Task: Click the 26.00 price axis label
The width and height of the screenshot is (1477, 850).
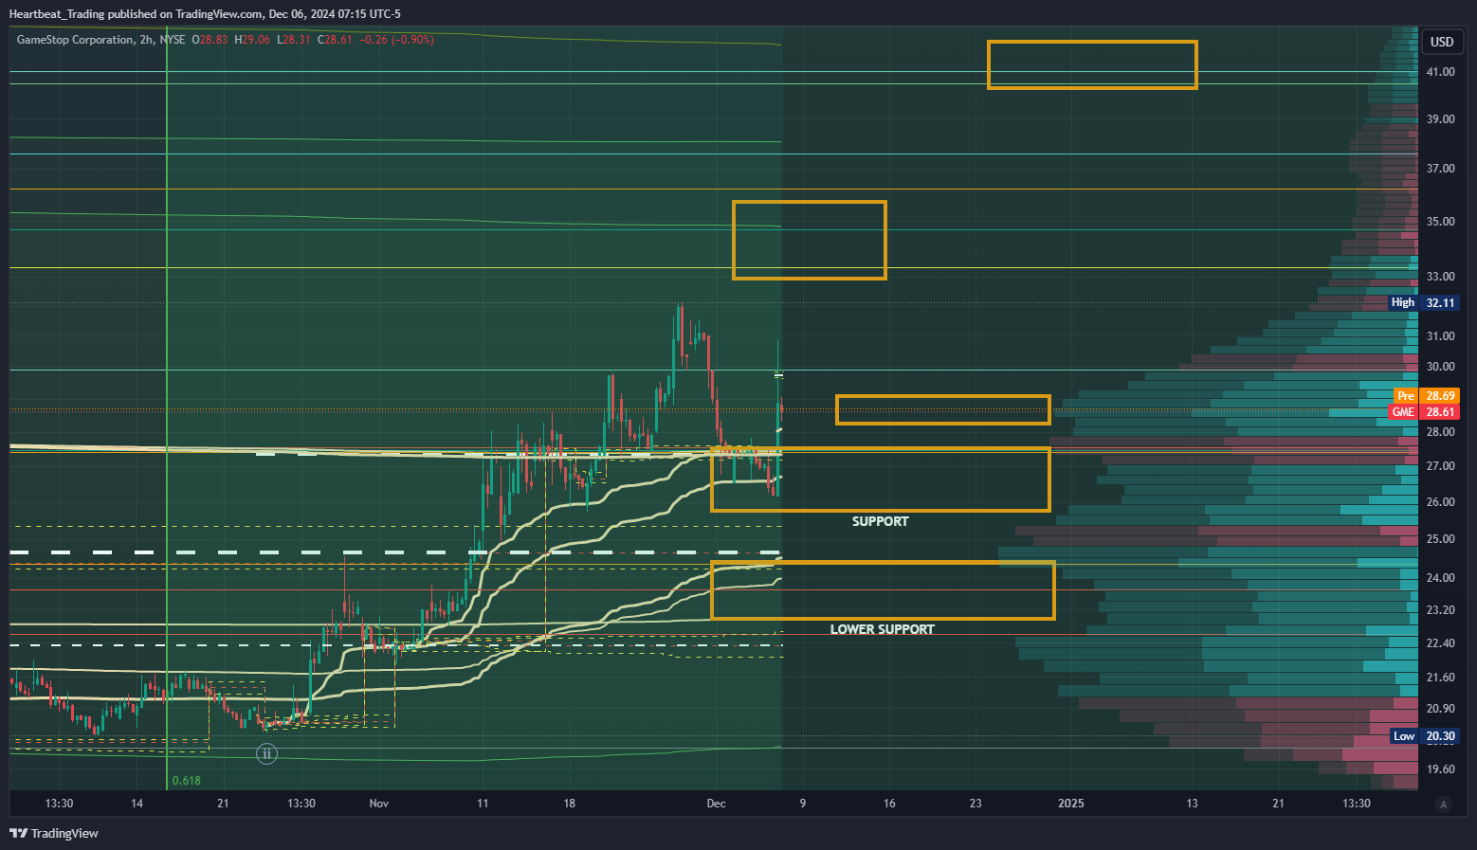Action: coord(1441,502)
